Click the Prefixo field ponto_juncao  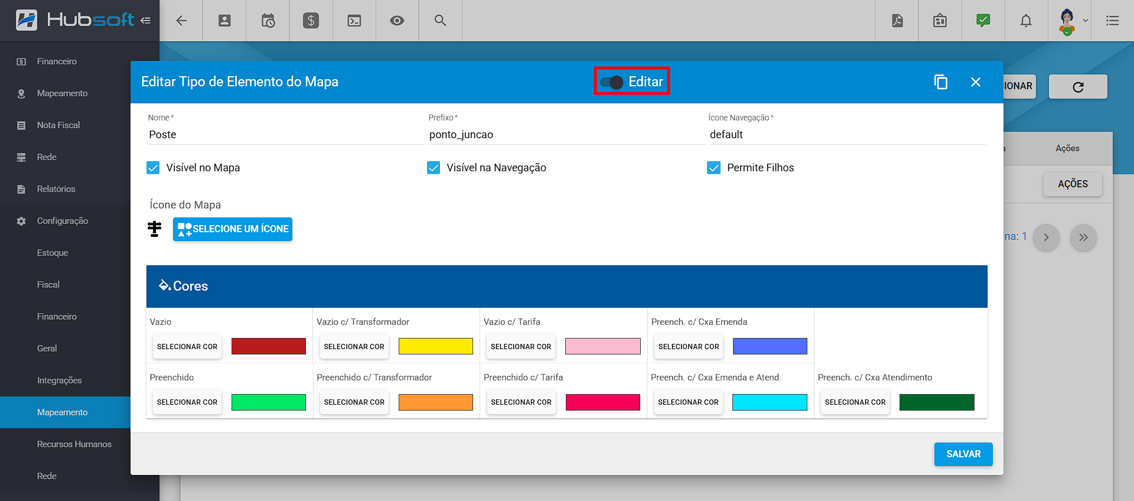[566, 135]
